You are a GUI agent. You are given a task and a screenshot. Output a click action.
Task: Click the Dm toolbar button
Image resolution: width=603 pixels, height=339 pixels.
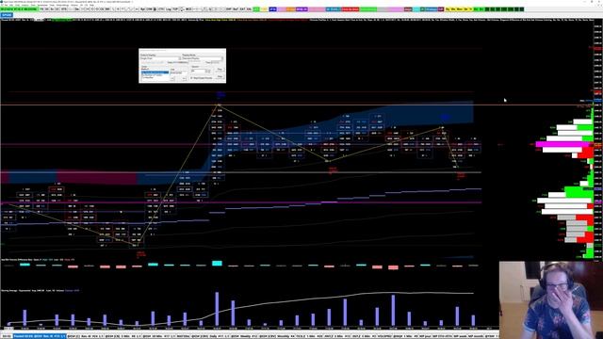coord(77,8)
